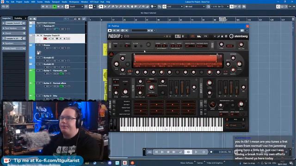Toggle green automation Read button in toolbar
Image resolution: width=296 pixels, height=166 pixels.
[55, 6]
